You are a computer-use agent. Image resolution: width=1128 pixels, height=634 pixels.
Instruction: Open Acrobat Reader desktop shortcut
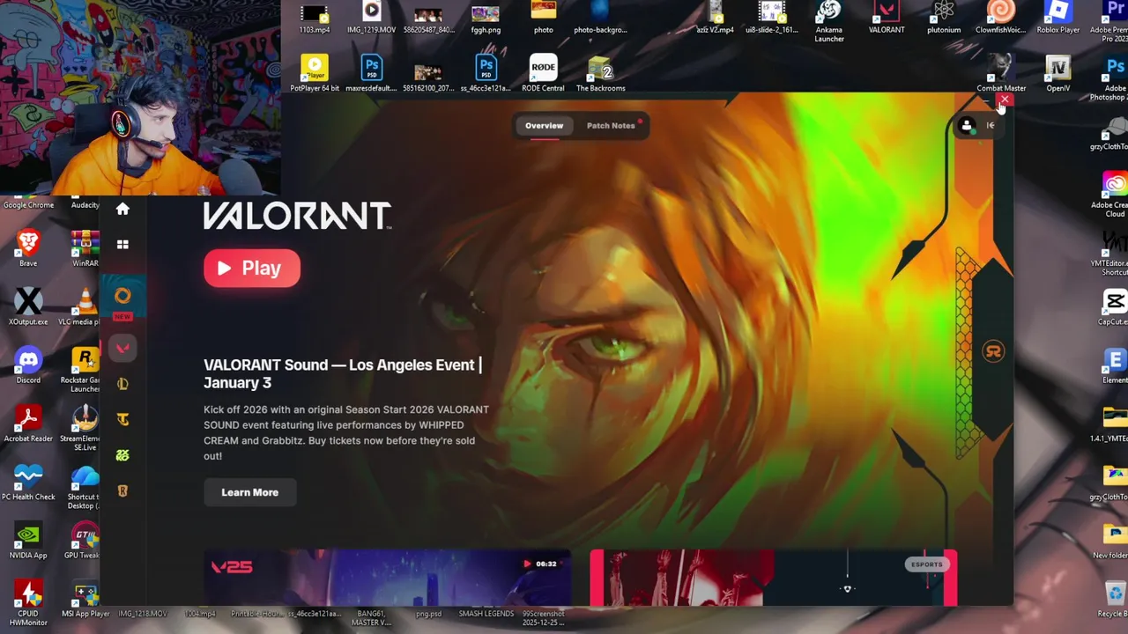pos(28,422)
